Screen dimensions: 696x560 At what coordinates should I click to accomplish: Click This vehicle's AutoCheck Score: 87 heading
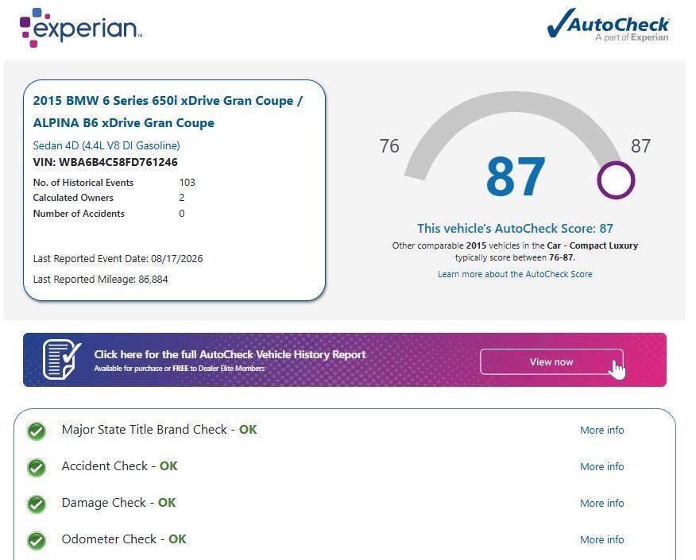click(515, 229)
